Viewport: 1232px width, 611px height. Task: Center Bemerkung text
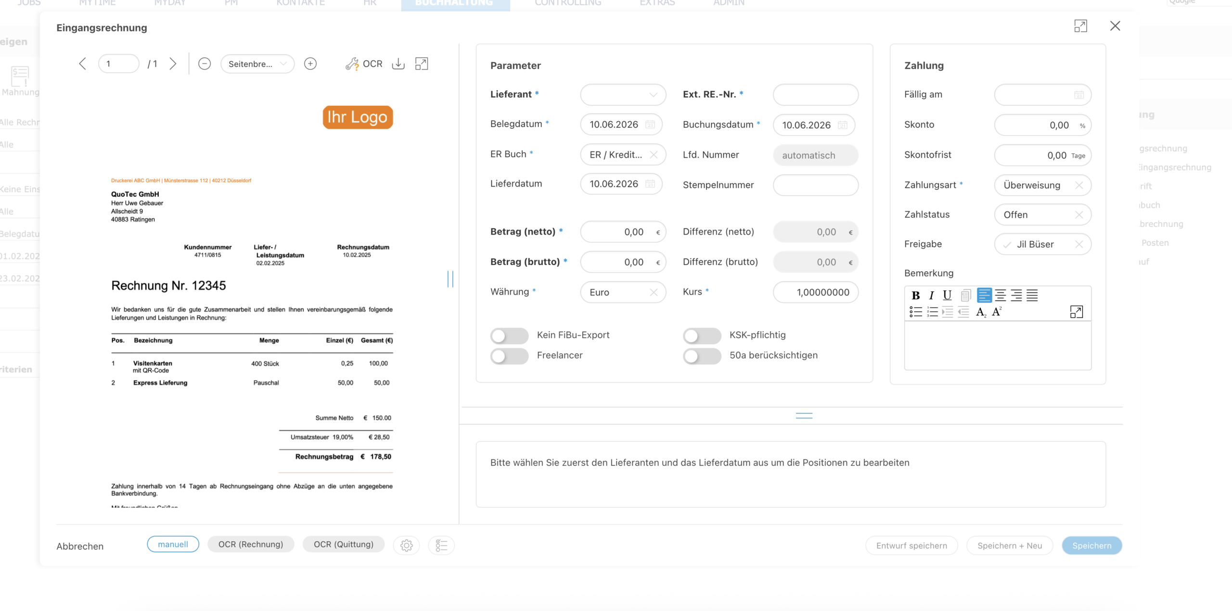pos(1000,295)
